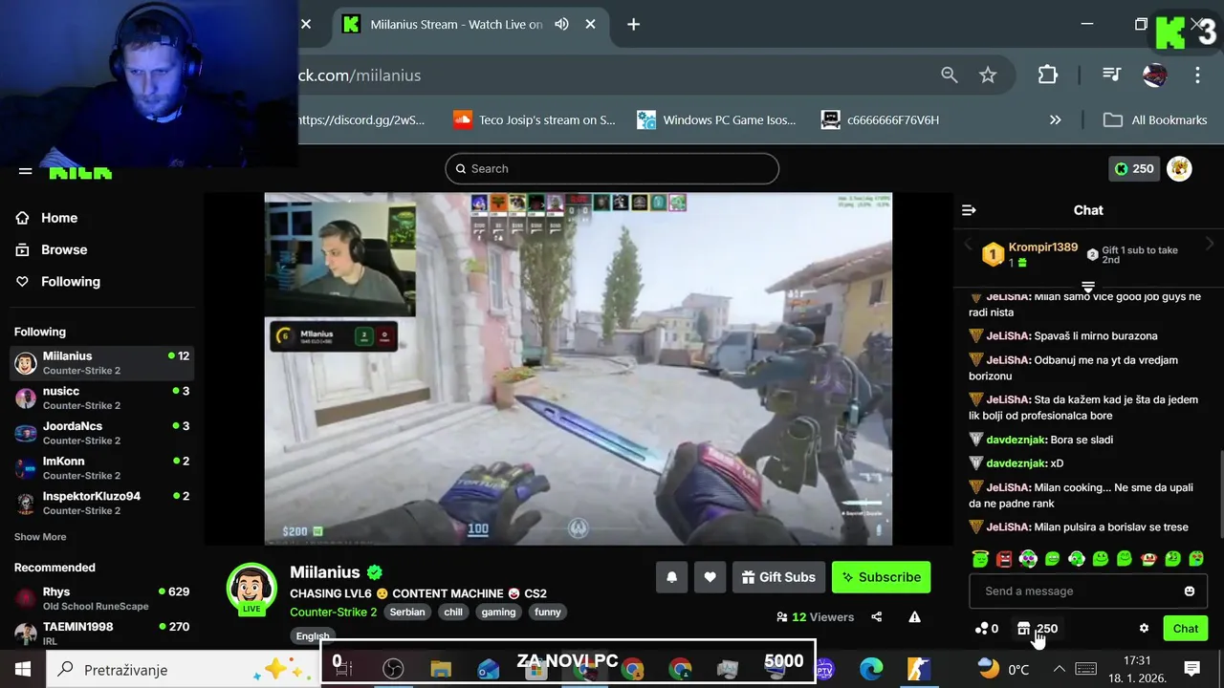The height and width of the screenshot is (688, 1224).
Task: Open the user profile avatar on Kick header
Action: coord(1179,169)
